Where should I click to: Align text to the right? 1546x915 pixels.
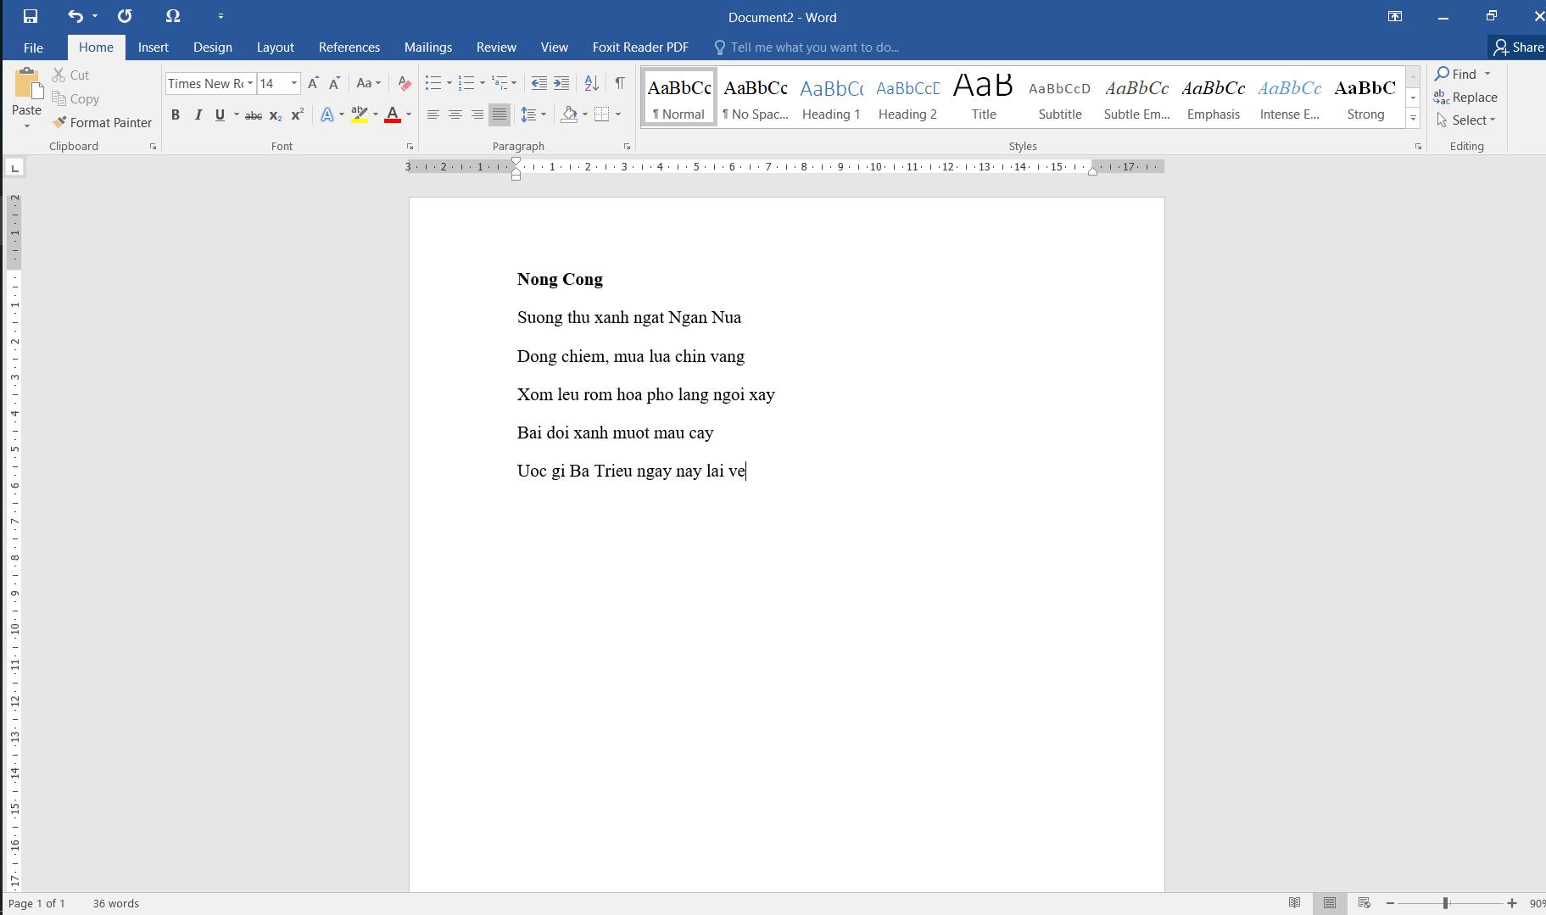477,115
